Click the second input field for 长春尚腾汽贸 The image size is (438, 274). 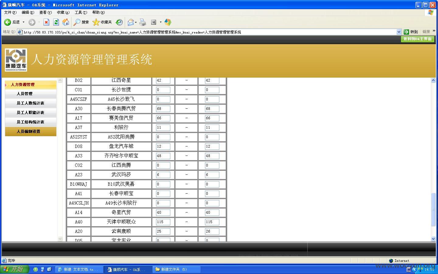[x=212, y=109]
